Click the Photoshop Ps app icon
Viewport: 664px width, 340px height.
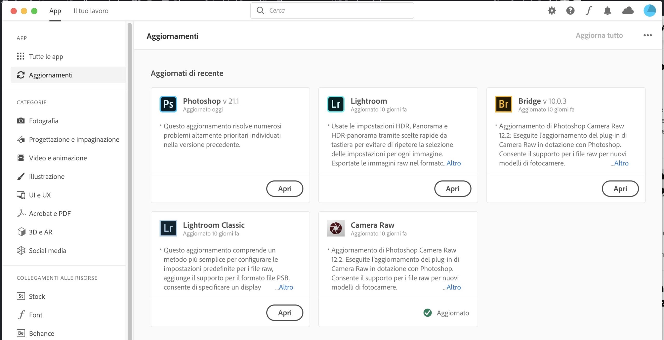168,104
